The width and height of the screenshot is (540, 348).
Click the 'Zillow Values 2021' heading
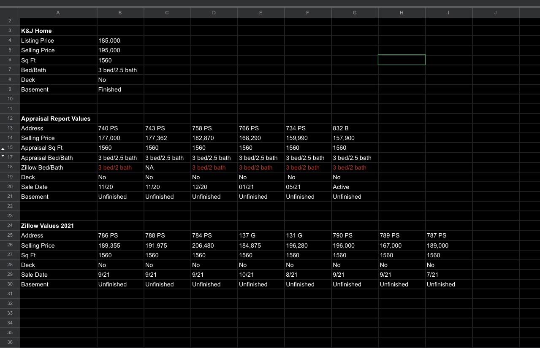[58, 226]
